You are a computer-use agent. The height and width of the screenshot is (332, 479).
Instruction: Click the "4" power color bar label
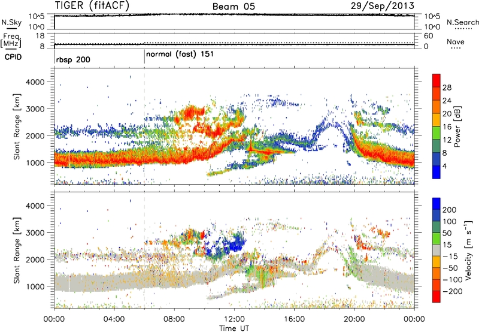(x=445, y=166)
